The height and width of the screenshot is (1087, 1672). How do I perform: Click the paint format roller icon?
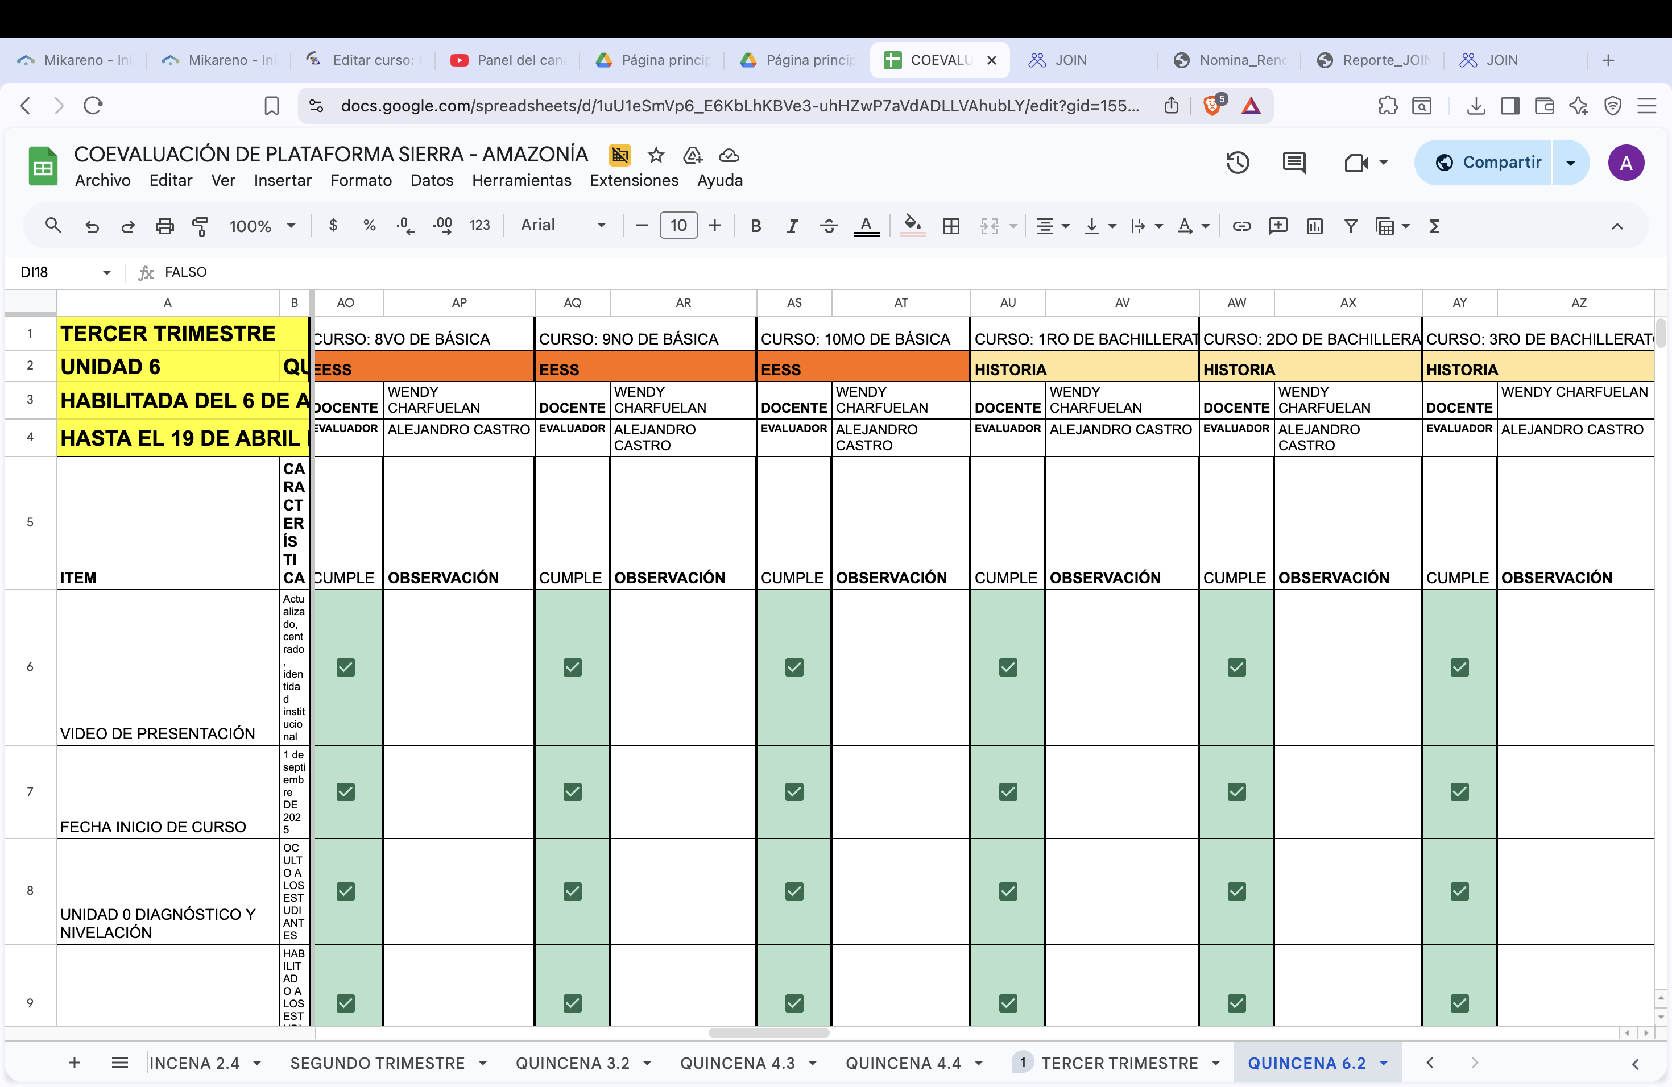pyautogui.click(x=200, y=226)
